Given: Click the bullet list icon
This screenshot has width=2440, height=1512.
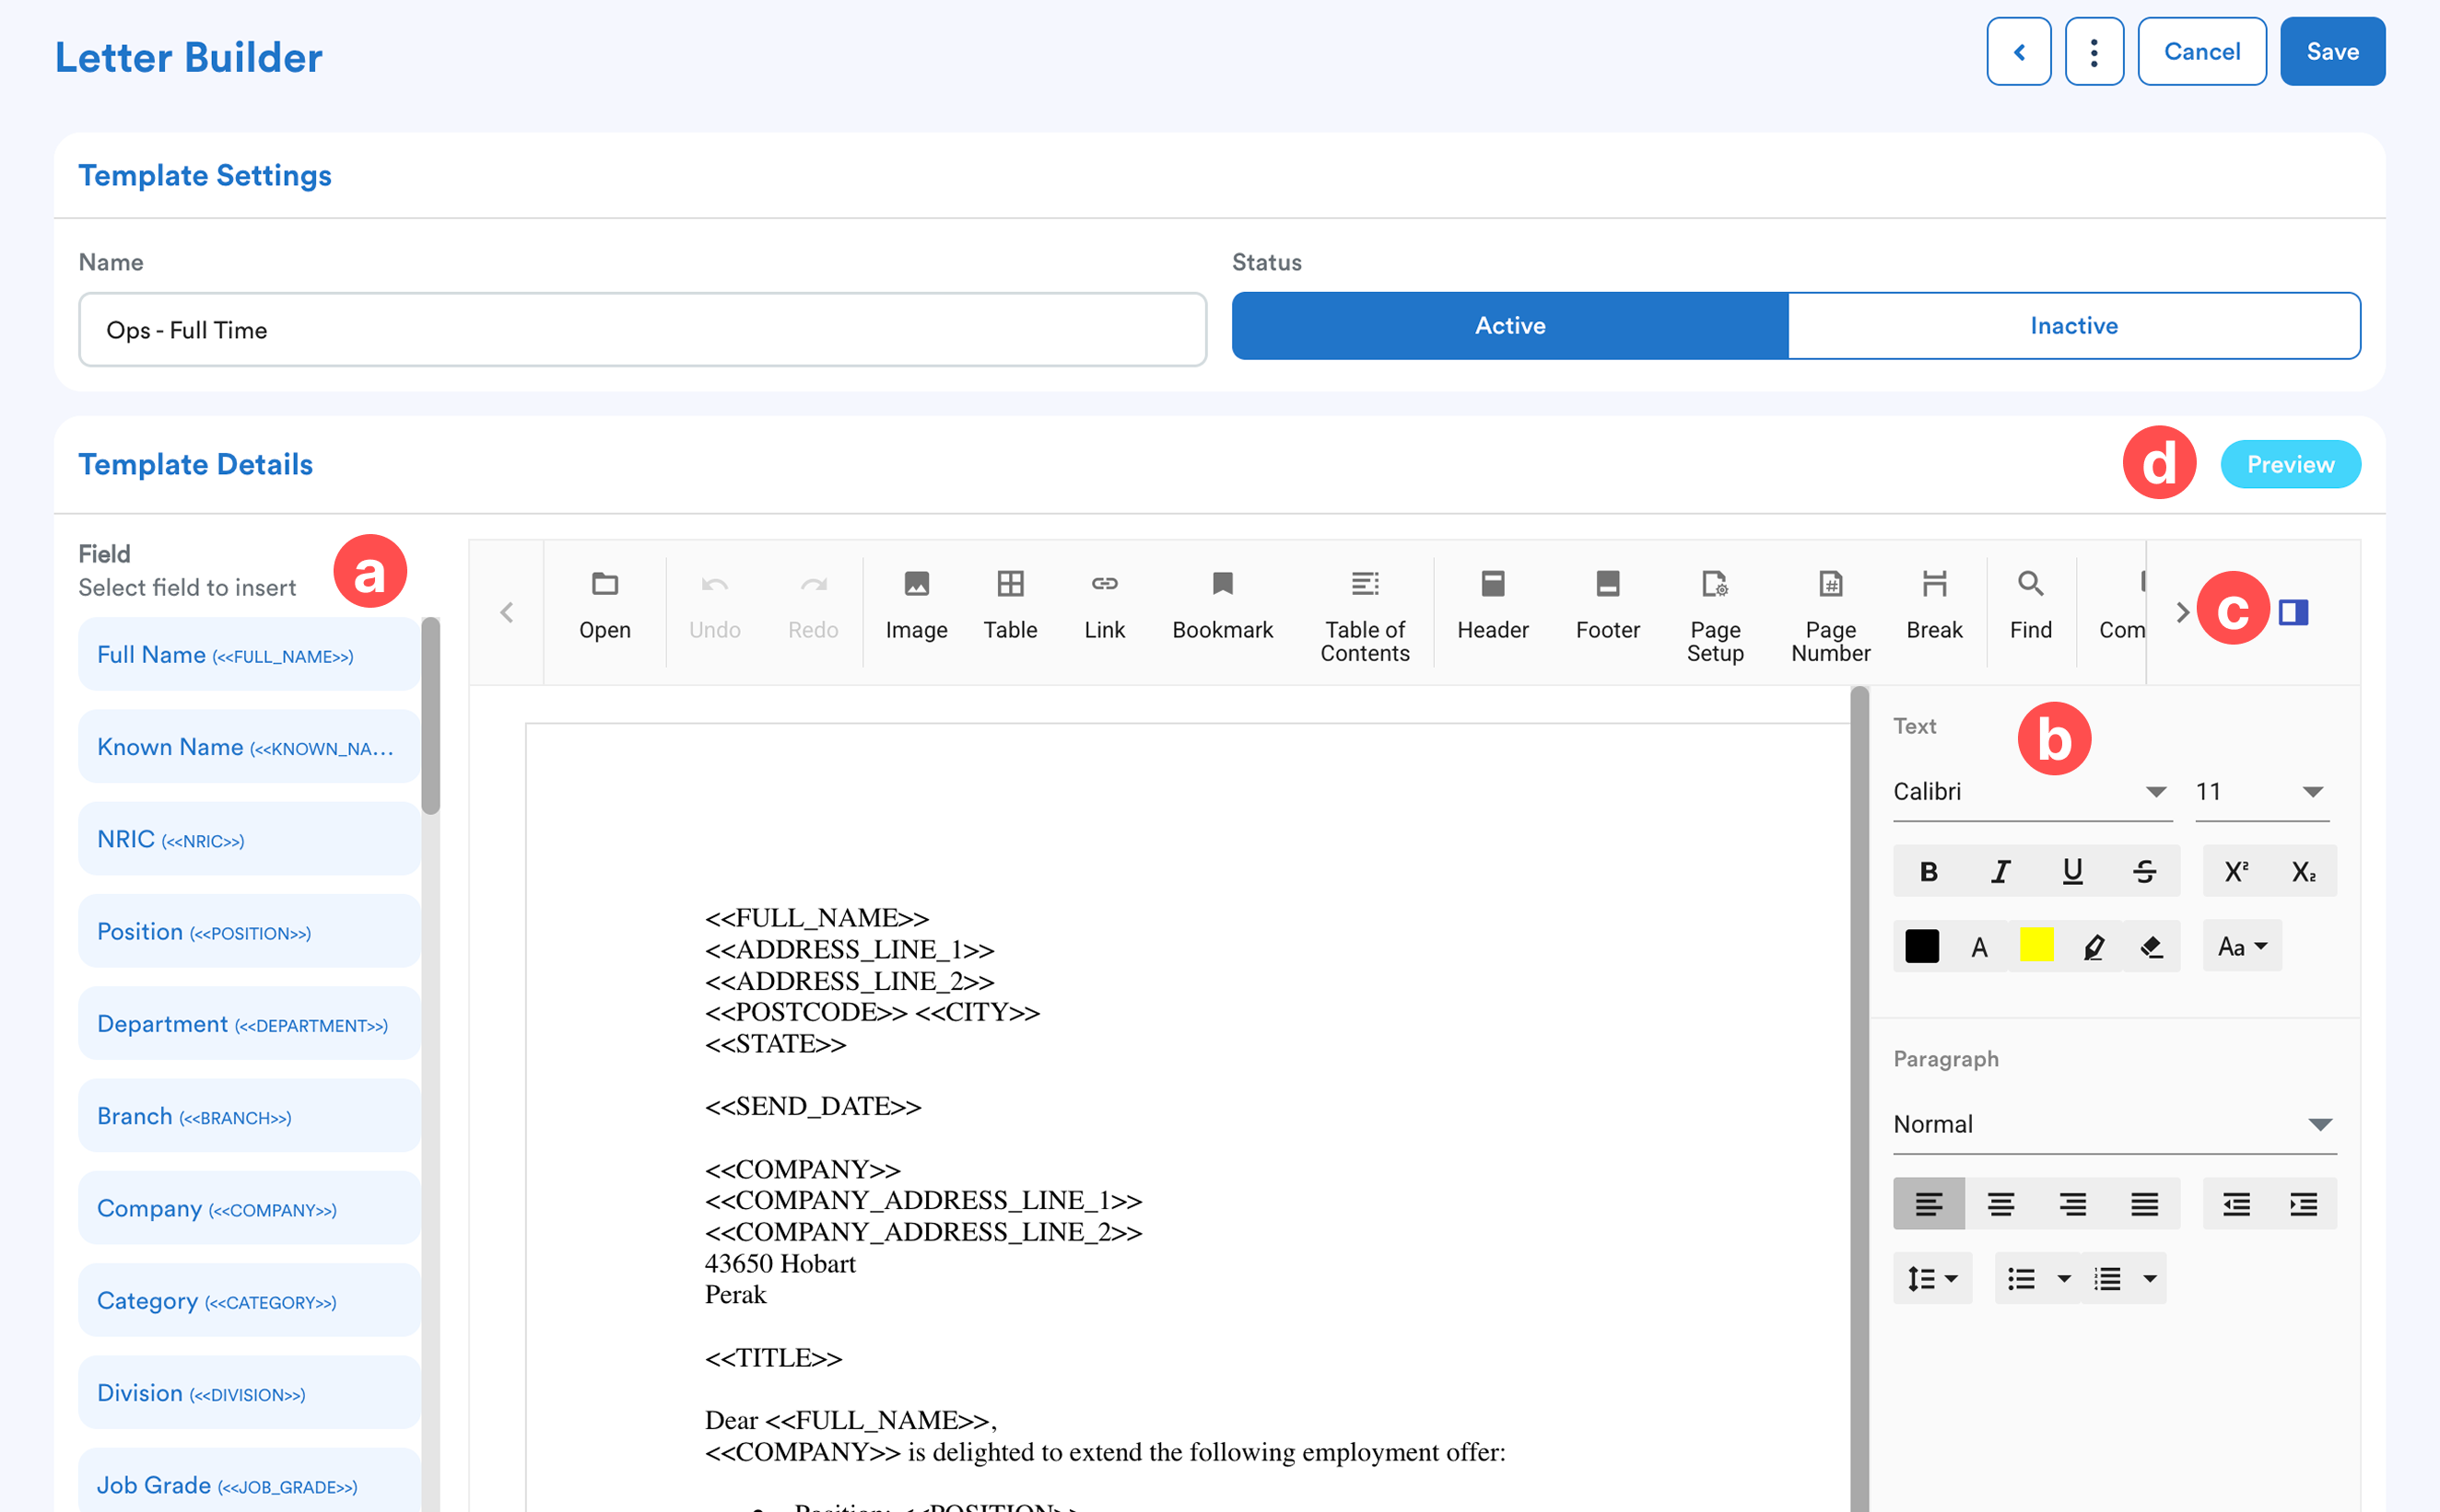Looking at the screenshot, I should pyautogui.click(x=2021, y=1278).
